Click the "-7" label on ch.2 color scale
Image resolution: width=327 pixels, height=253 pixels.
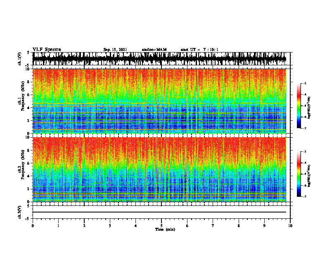click(304, 196)
